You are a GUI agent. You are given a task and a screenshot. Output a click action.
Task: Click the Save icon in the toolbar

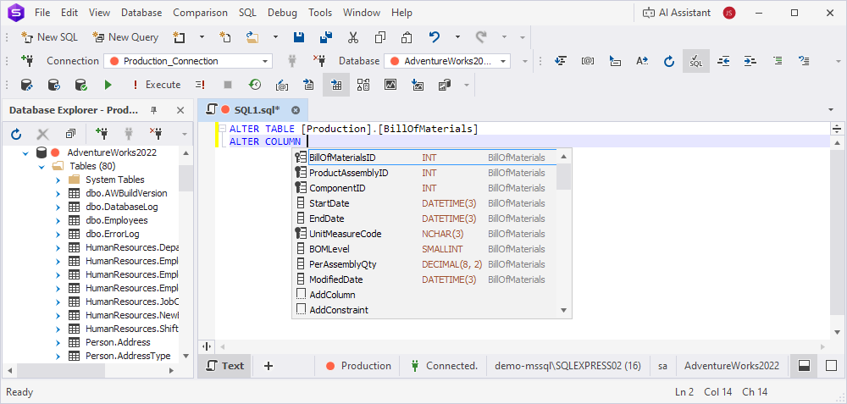[299, 37]
